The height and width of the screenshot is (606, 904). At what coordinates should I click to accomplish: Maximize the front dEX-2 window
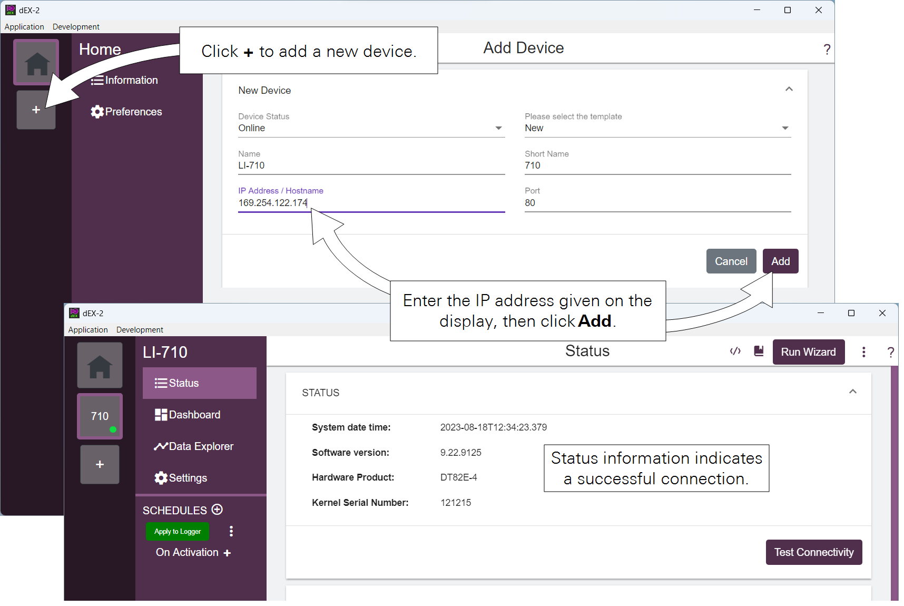point(851,313)
